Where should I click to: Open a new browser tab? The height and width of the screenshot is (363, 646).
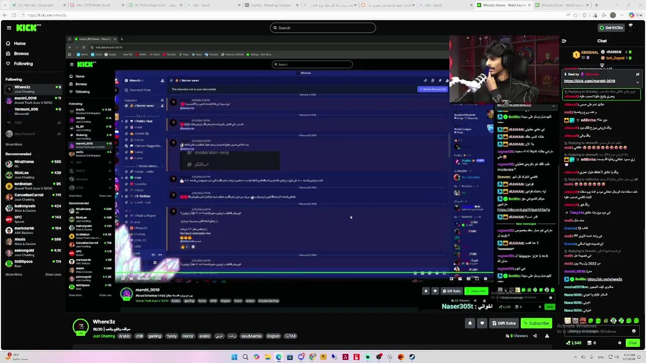[x=597, y=5]
